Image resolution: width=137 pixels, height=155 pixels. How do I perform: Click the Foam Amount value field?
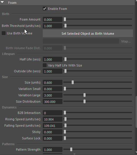point(53,19)
